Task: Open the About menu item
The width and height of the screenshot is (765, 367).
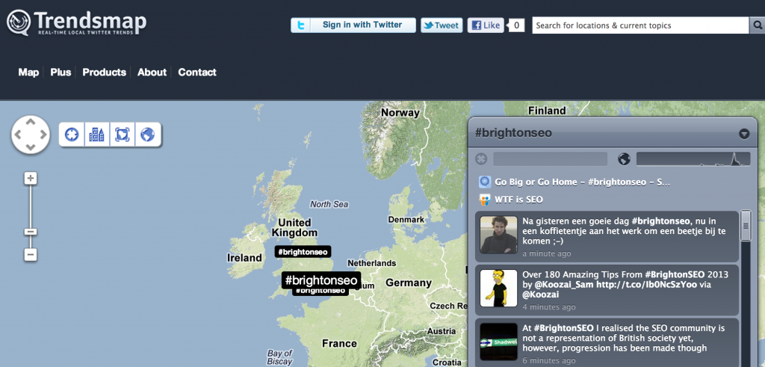Action: tap(152, 73)
